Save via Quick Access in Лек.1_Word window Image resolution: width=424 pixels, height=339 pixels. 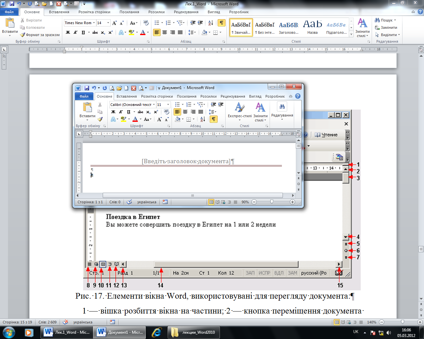coord(12,4)
